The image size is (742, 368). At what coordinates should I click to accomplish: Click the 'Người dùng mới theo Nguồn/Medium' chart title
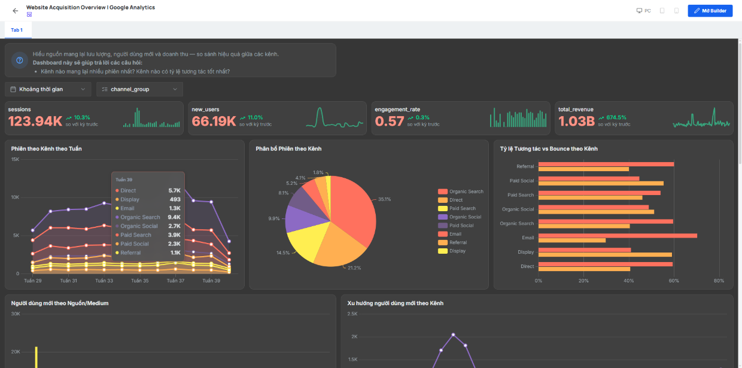[60, 303]
